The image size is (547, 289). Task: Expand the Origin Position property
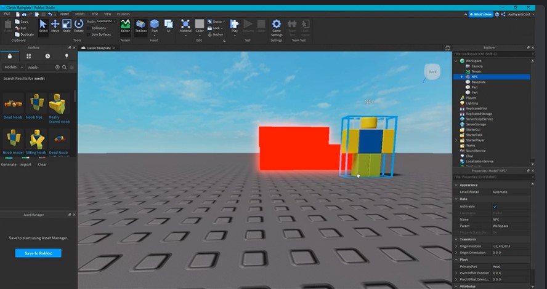(x=456, y=246)
